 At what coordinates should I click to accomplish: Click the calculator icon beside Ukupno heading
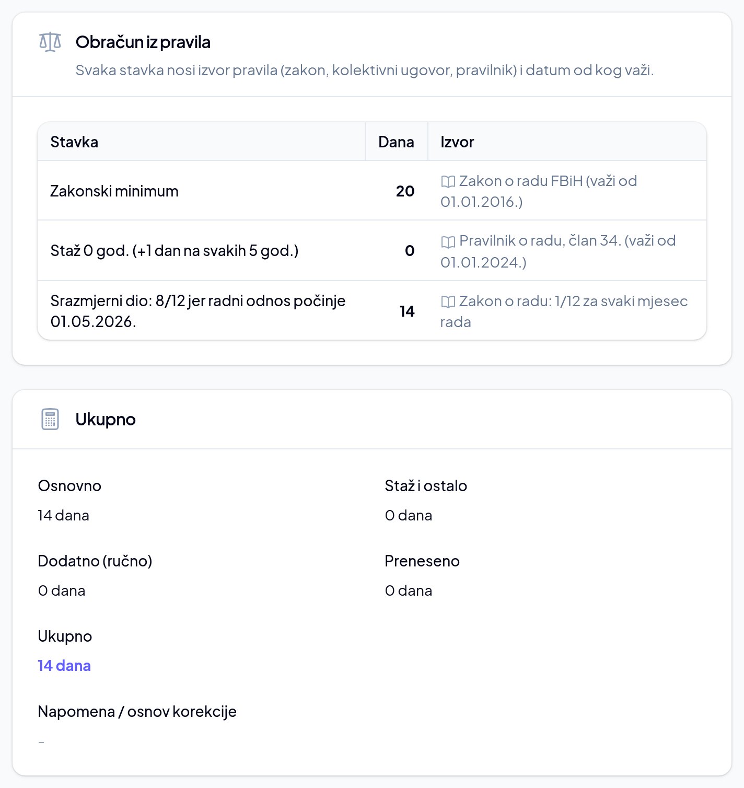click(50, 419)
